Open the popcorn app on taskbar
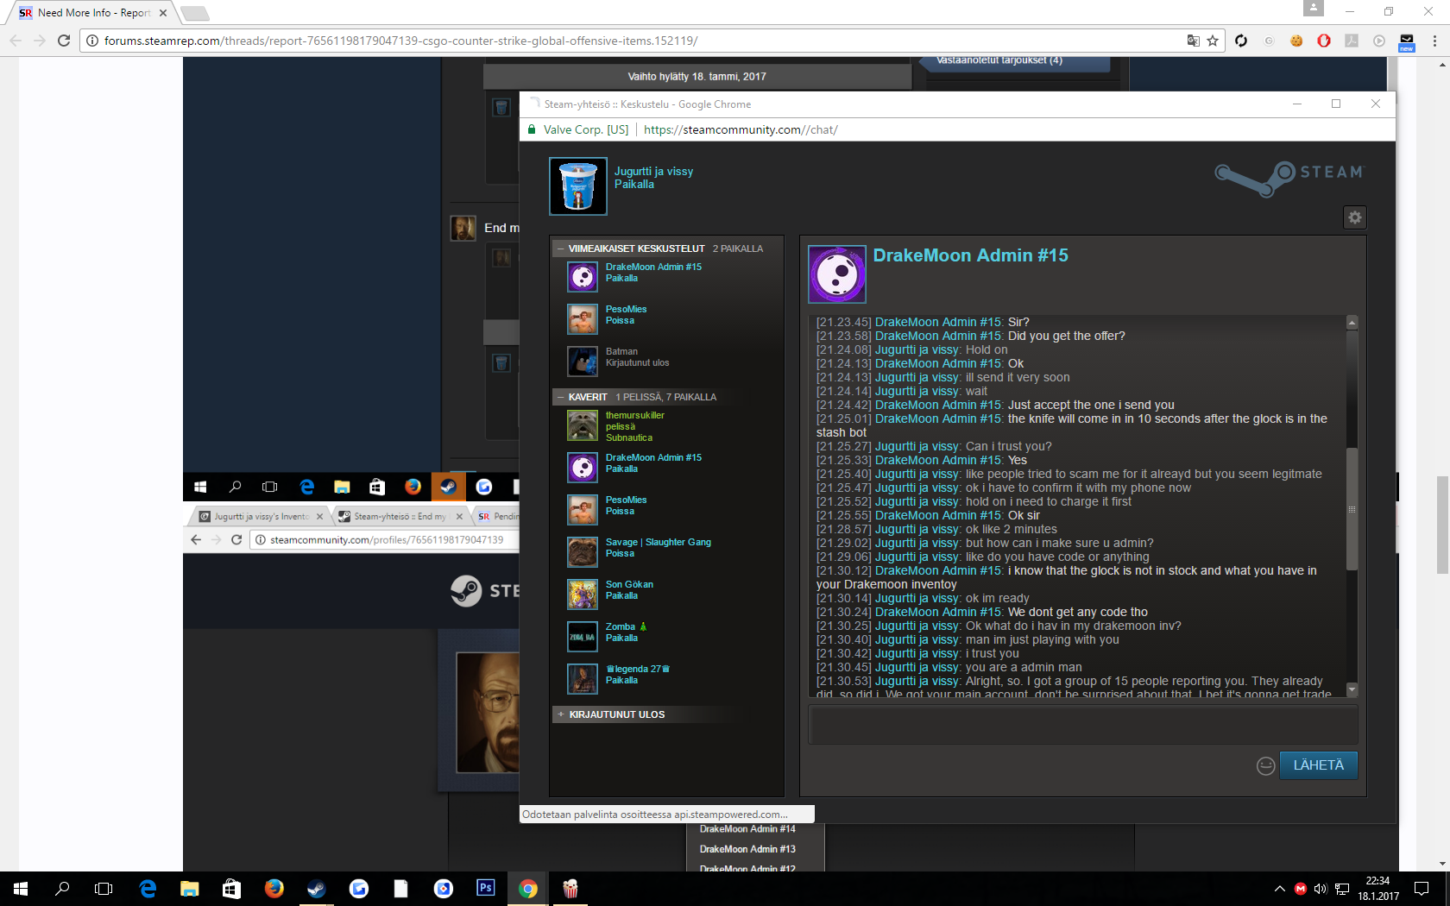 click(x=571, y=889)
